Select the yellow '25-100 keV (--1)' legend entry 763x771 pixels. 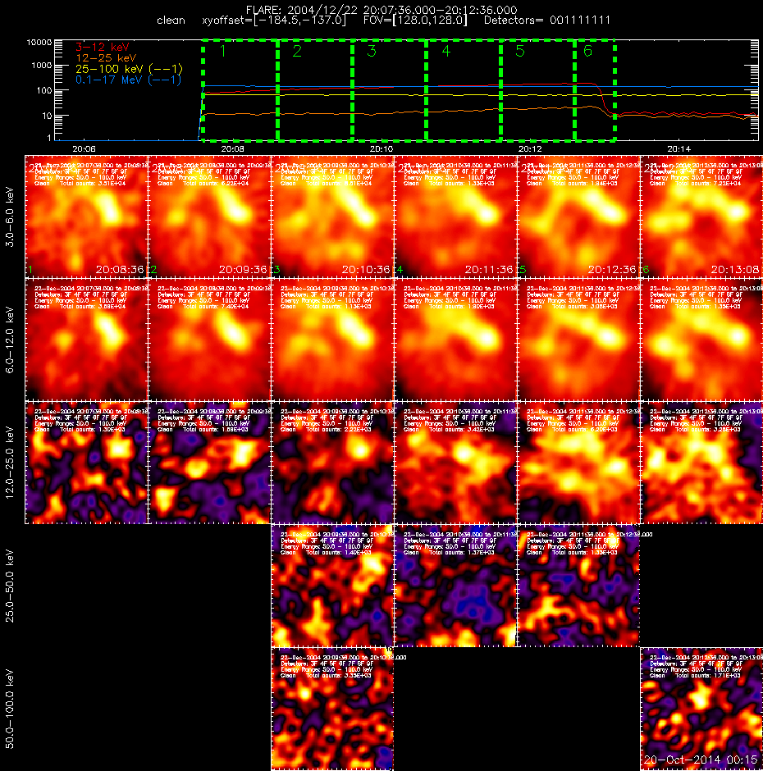click(129, 69)
